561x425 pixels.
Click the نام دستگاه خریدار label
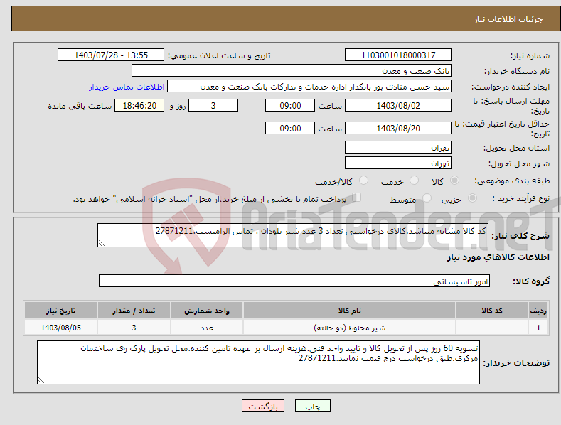click(517, 72)
